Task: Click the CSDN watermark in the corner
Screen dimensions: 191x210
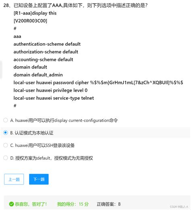Action: point(179,206)
